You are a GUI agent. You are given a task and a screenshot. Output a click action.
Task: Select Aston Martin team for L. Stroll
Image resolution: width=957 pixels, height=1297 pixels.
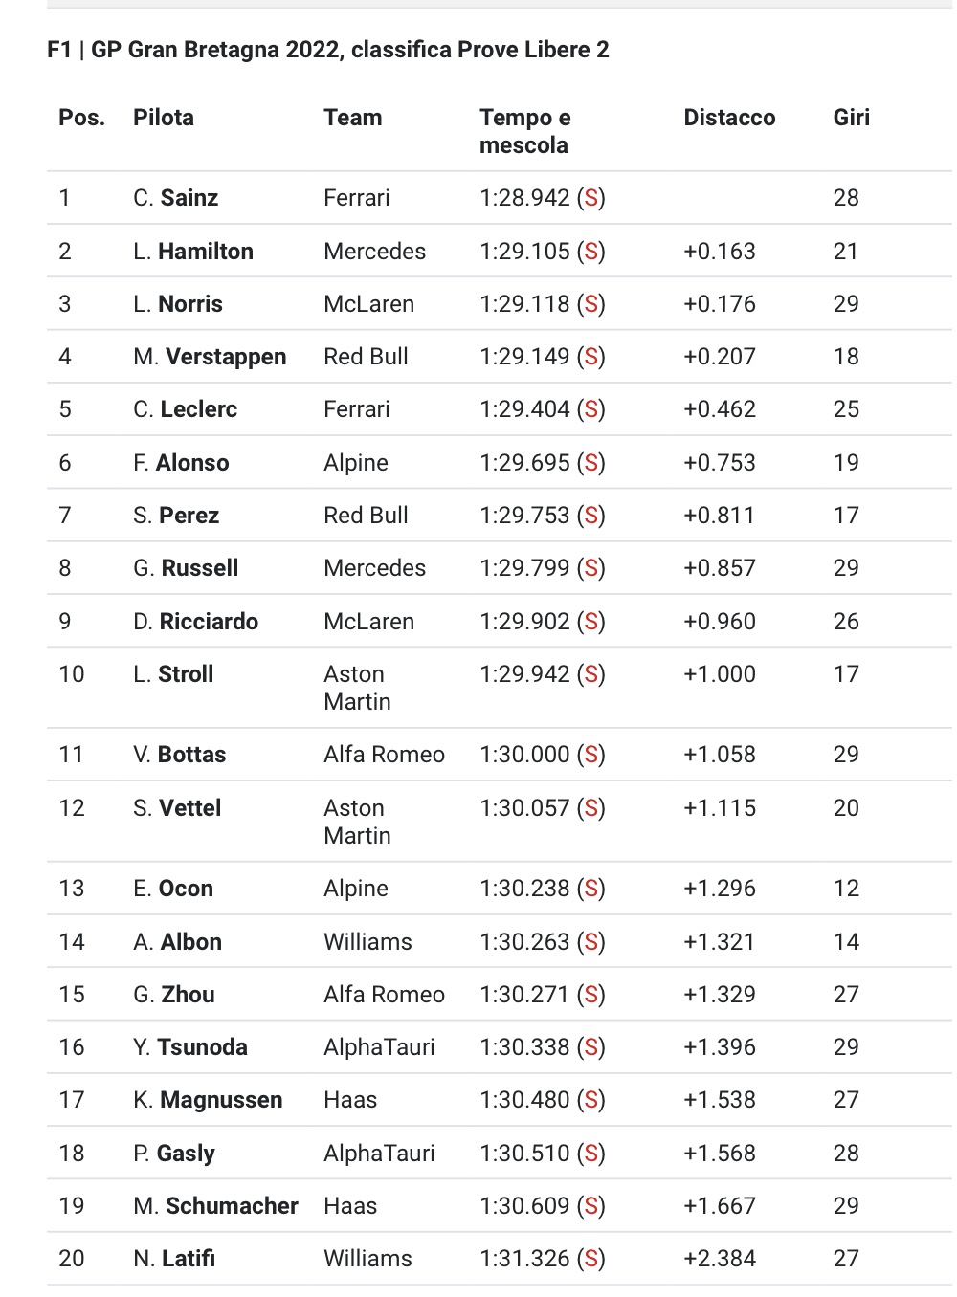click(x=357, y=688)
